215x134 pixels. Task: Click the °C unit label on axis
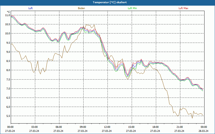point(9,12)
